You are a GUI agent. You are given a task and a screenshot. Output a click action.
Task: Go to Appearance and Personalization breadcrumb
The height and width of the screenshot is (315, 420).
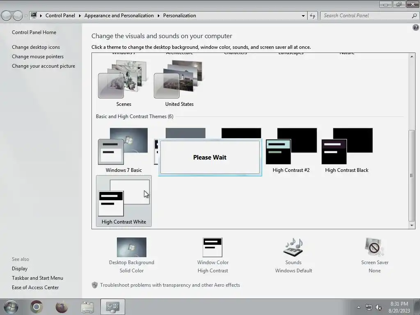119,16
